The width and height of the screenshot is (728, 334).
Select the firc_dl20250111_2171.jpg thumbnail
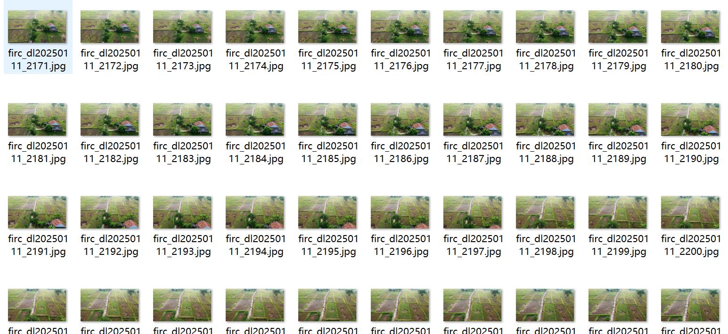click(37, 27)
